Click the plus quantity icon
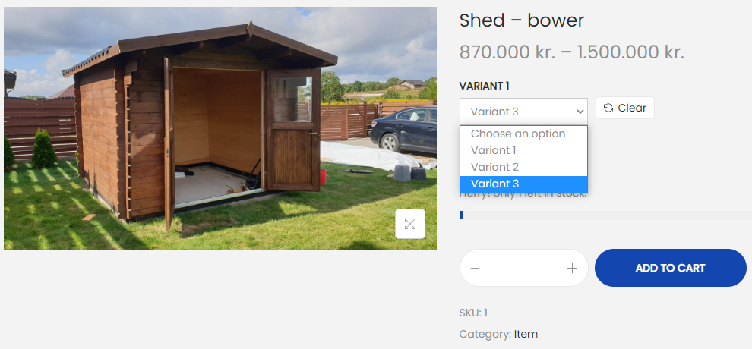Viewport: 752px width, 349px height. (x=572, y=268)
